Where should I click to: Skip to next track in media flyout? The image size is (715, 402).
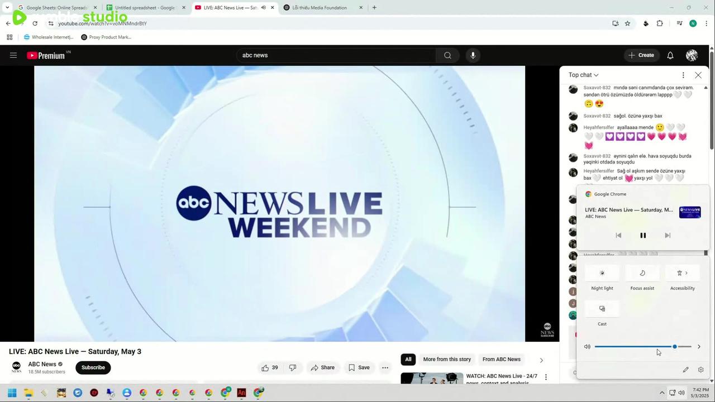[x=668, y=236]
